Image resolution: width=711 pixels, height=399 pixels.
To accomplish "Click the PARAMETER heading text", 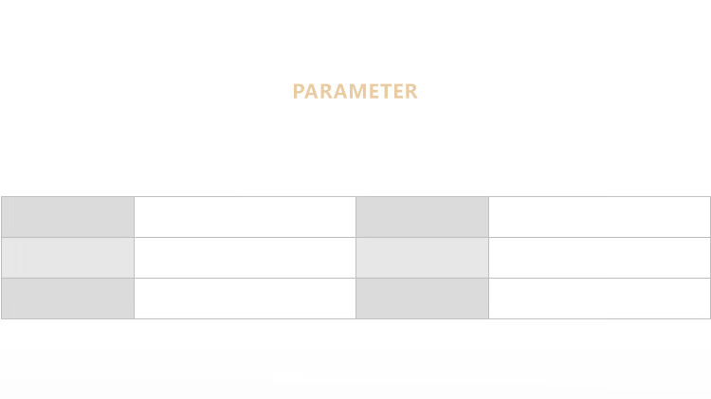I will click(x=355, y=91).
